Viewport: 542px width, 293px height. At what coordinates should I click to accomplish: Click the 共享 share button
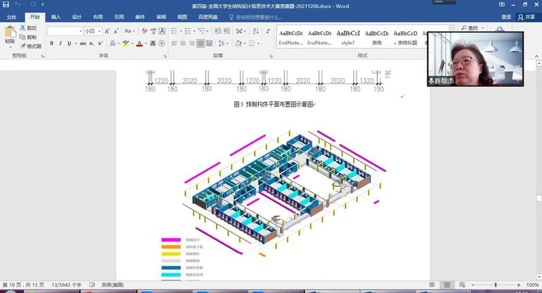click(526, 17)
